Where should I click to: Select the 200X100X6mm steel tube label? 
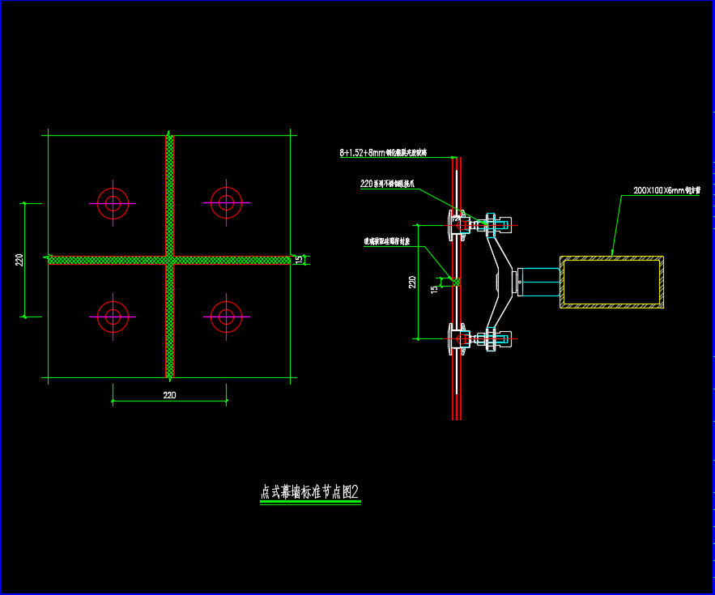[666, 191]
